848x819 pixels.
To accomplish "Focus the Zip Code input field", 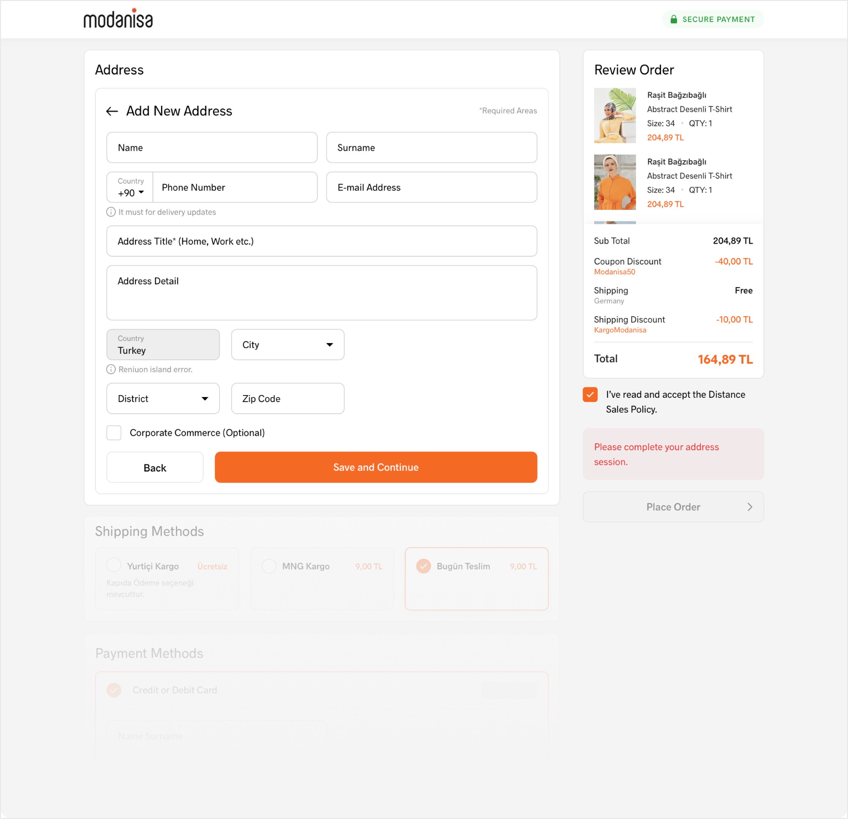I will (287, 398).
